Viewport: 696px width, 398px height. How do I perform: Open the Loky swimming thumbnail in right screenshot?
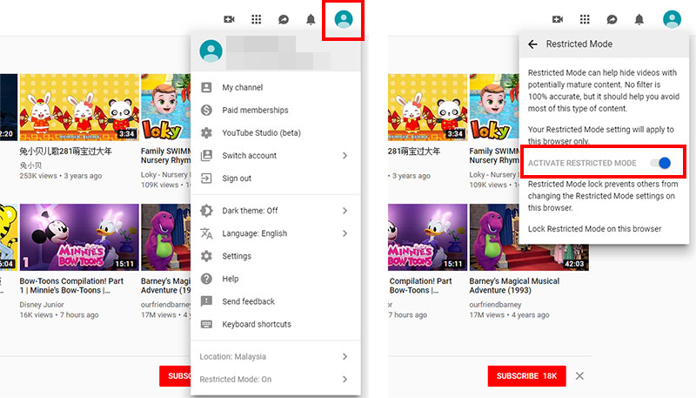pos(494,107)
